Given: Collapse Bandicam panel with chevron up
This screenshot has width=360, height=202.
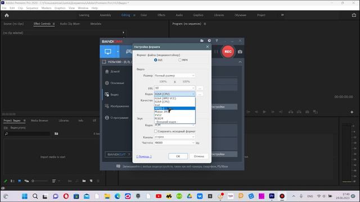Looking at the screenshot, I should point(240,62).
